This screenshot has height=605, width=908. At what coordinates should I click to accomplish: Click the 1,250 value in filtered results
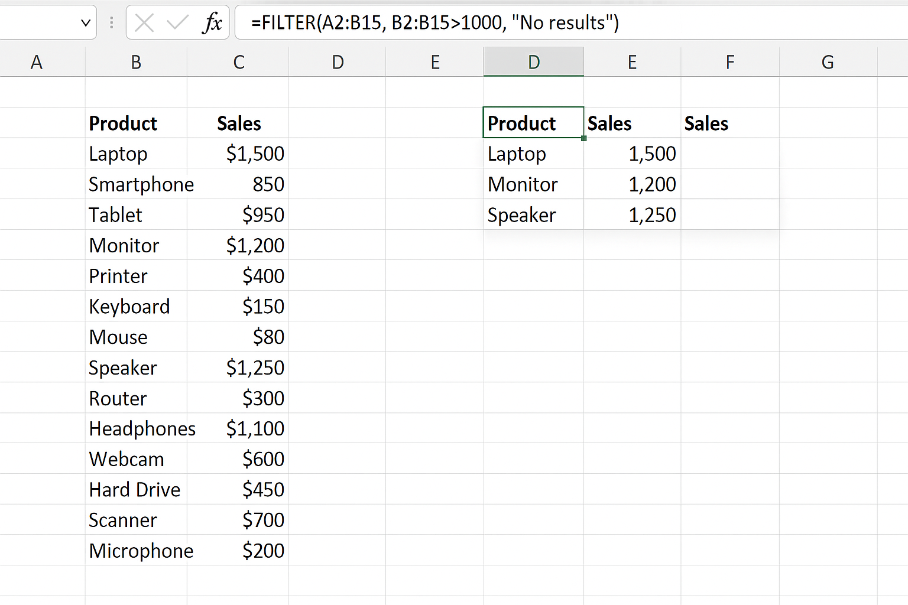tap(652, 215)
